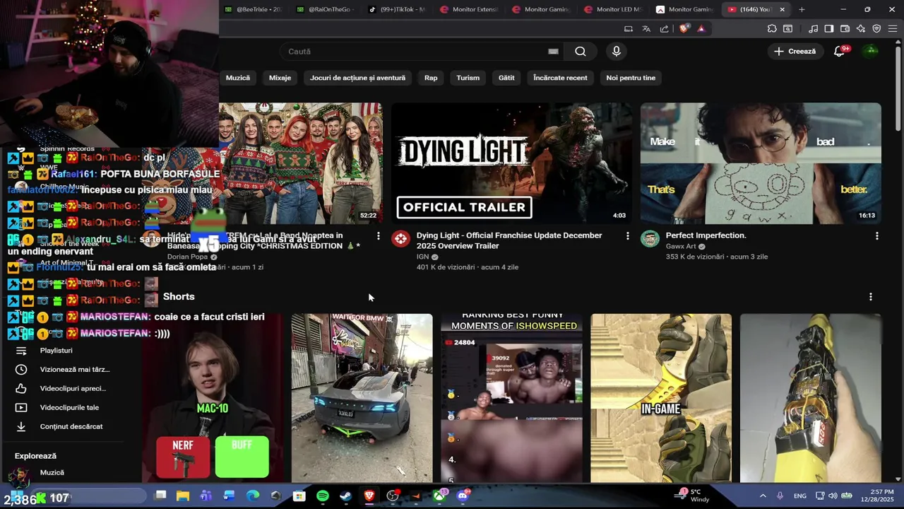Go to the Gawx Art channel name

pyautogui.click(x=681, y=246)
